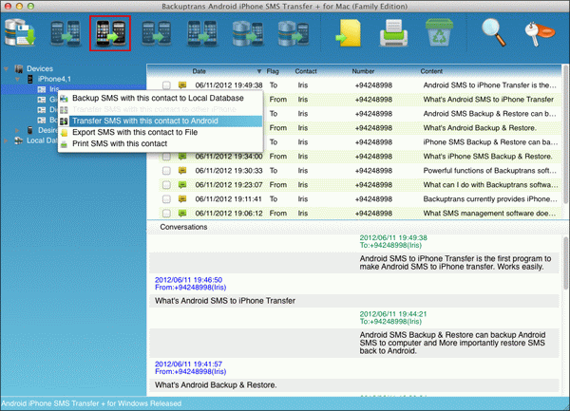Open the 'for Windows Released' status bar link
The height and width of the screenshot is (411, 570).
(x=91, y=403)
